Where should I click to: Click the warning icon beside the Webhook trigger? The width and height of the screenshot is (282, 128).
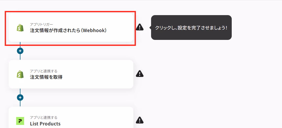click(140, 27)
